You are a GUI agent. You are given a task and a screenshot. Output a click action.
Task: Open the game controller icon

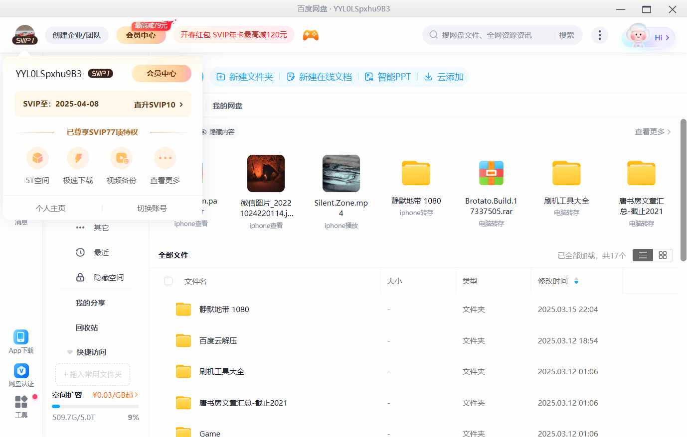pos(311,35)
